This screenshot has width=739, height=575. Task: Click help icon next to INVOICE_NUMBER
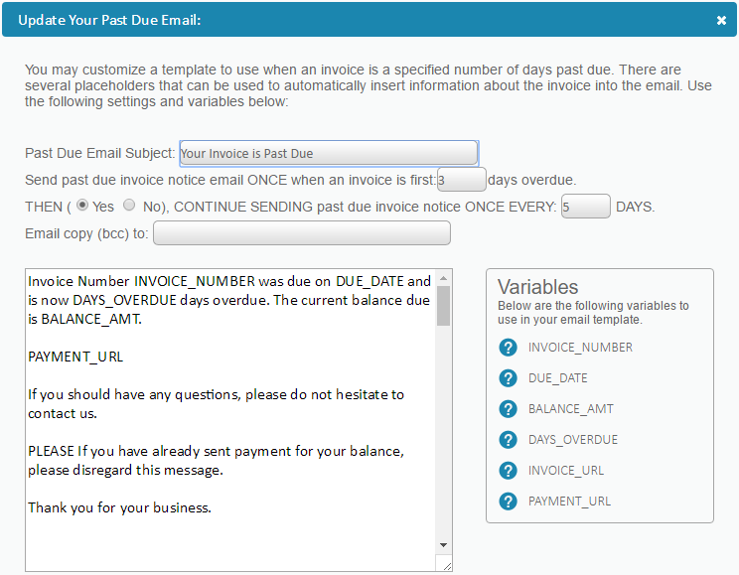point(509,348)
